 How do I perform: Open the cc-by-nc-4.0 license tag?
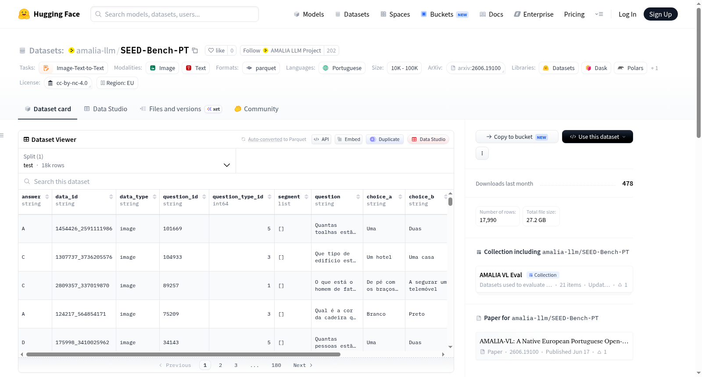68,83
